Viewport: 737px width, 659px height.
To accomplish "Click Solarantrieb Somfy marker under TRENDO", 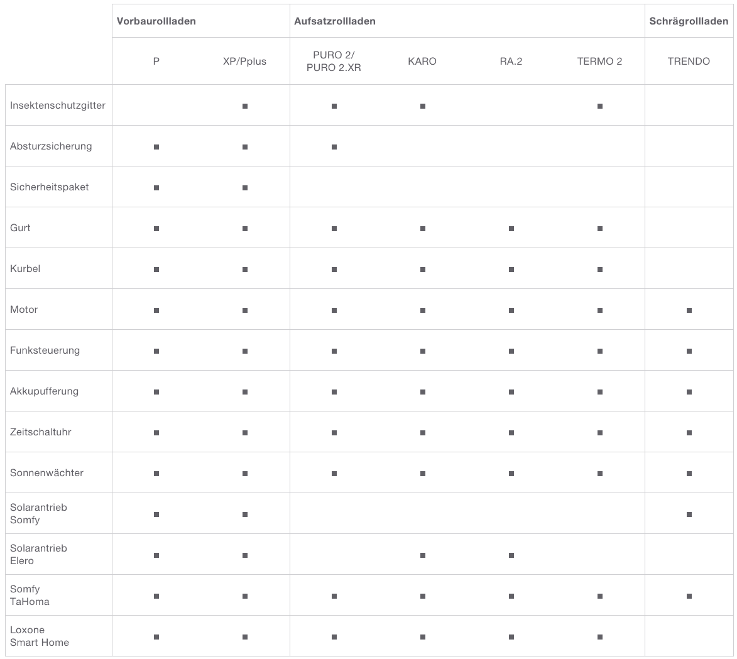I will (689, 515).
